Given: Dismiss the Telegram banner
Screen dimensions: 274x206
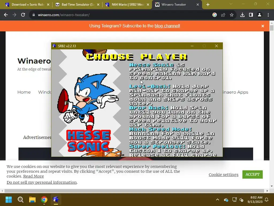Looking at the screenshot, I should point(263,26).
